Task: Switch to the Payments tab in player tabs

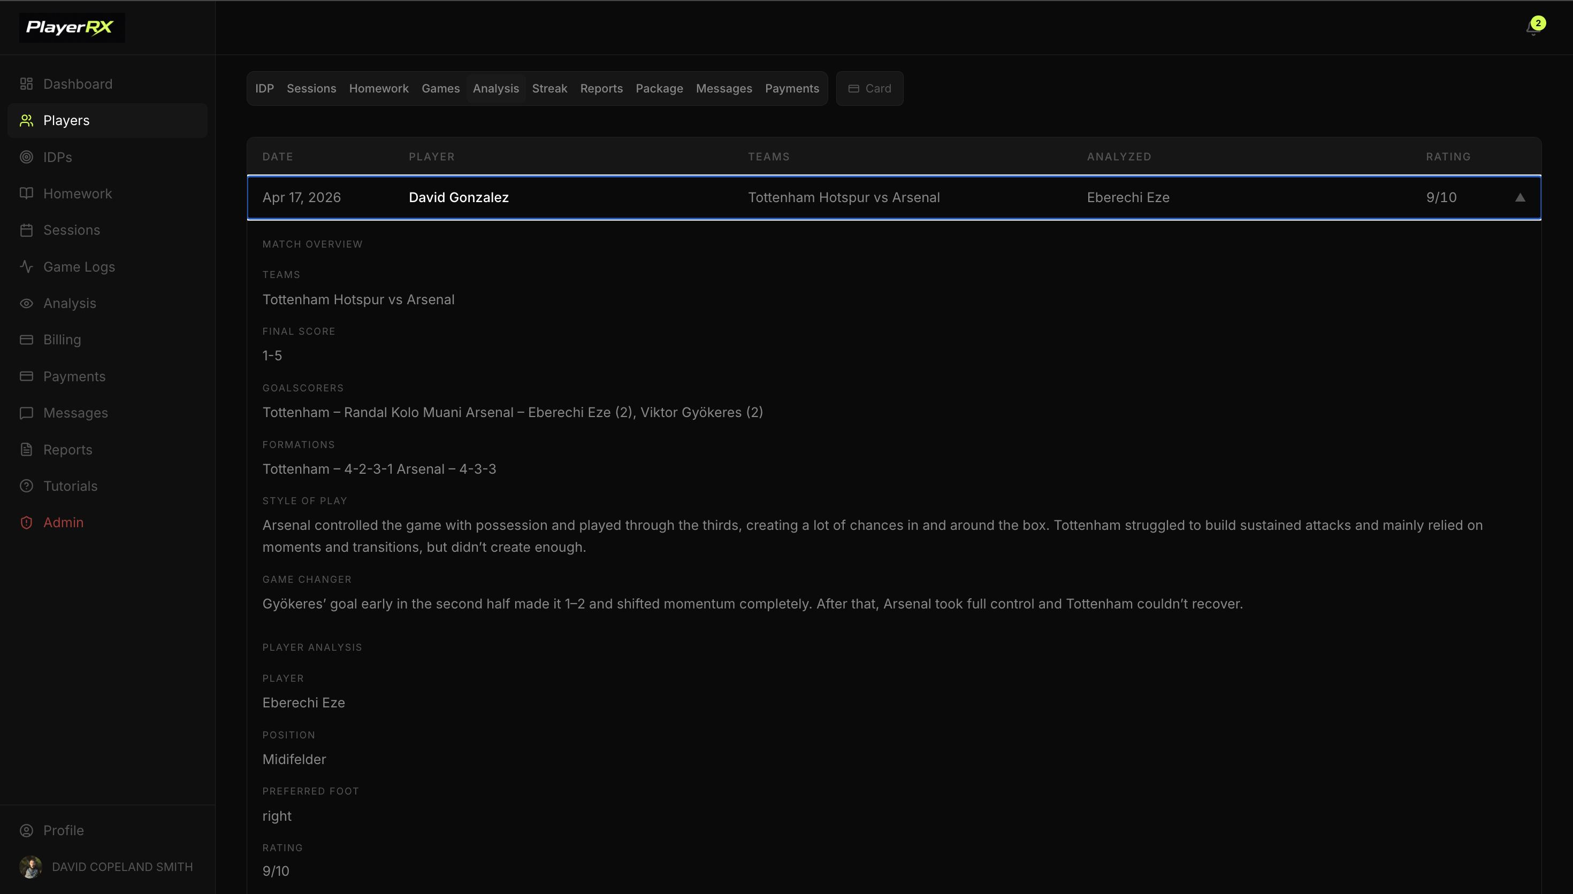Action: pos(792,88)
